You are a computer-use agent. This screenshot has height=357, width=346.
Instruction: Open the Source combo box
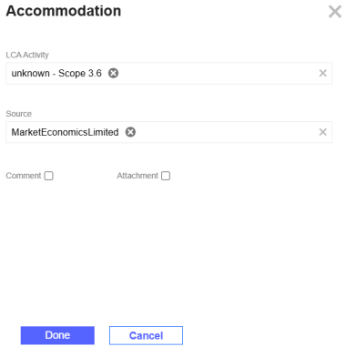coord(168,132)
